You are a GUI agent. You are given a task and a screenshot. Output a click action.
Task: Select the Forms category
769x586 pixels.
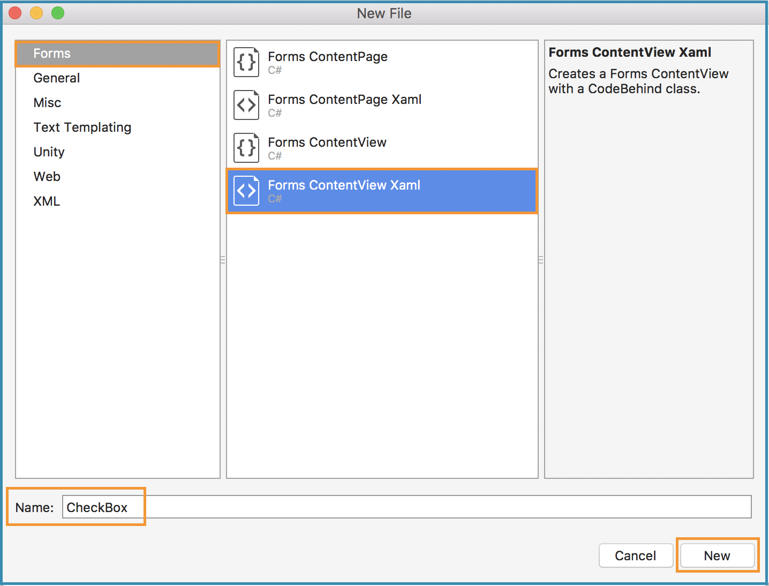(x=52, y=53)
